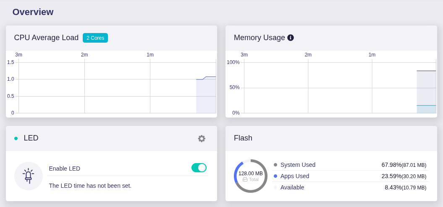Click the green LED status dot
443x207 pixels.
click(x=16, y=138)
